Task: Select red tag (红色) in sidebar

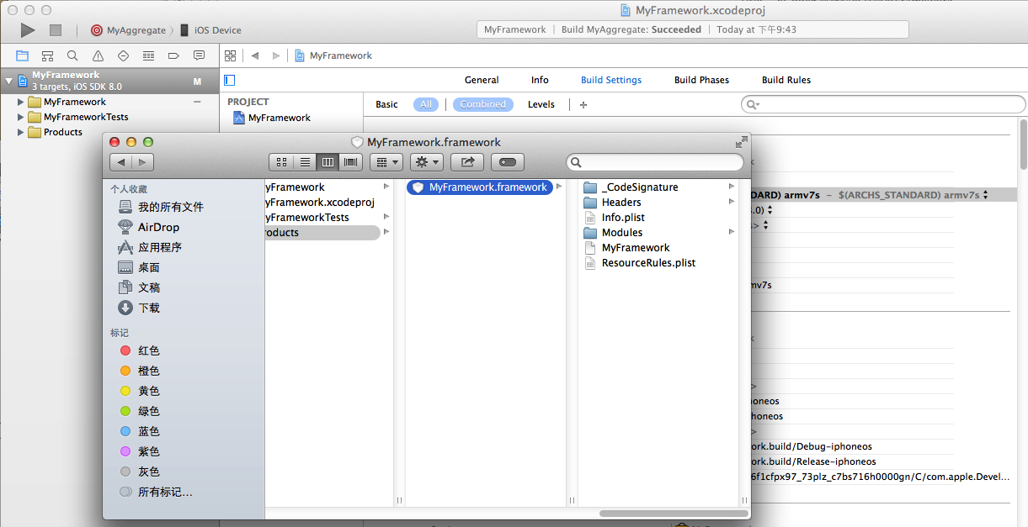Action: pos(140,350)
